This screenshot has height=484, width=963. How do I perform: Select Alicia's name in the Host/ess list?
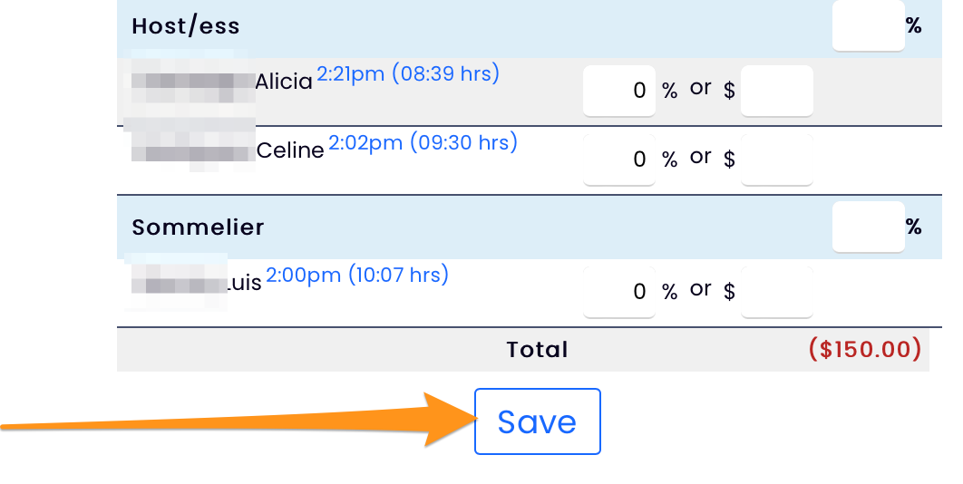click(283, 82)
